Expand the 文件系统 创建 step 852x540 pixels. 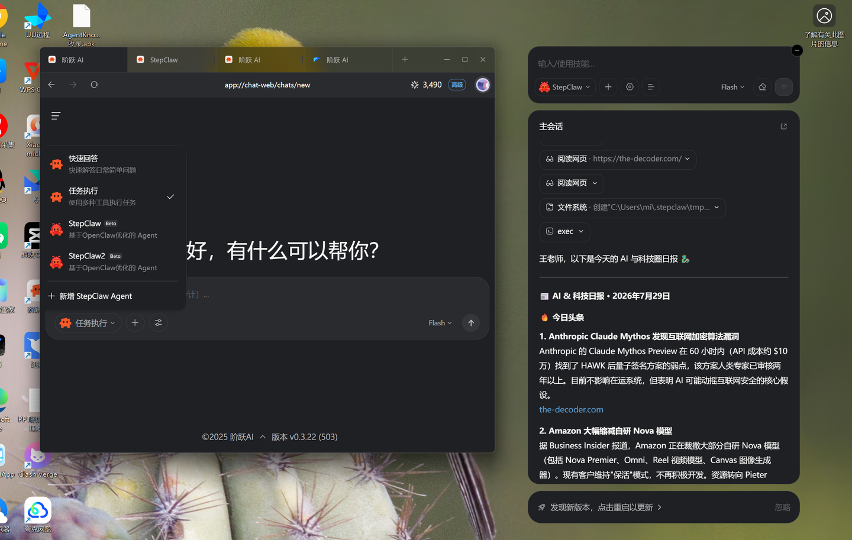click(632, 207)
